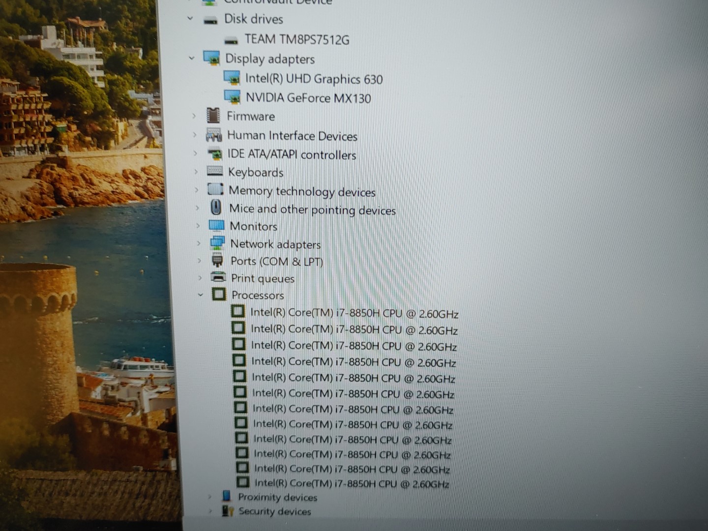This screenshot has height=531, width=708.
Task: Expand the Proximity devices node
Action: tap(210, 497)
